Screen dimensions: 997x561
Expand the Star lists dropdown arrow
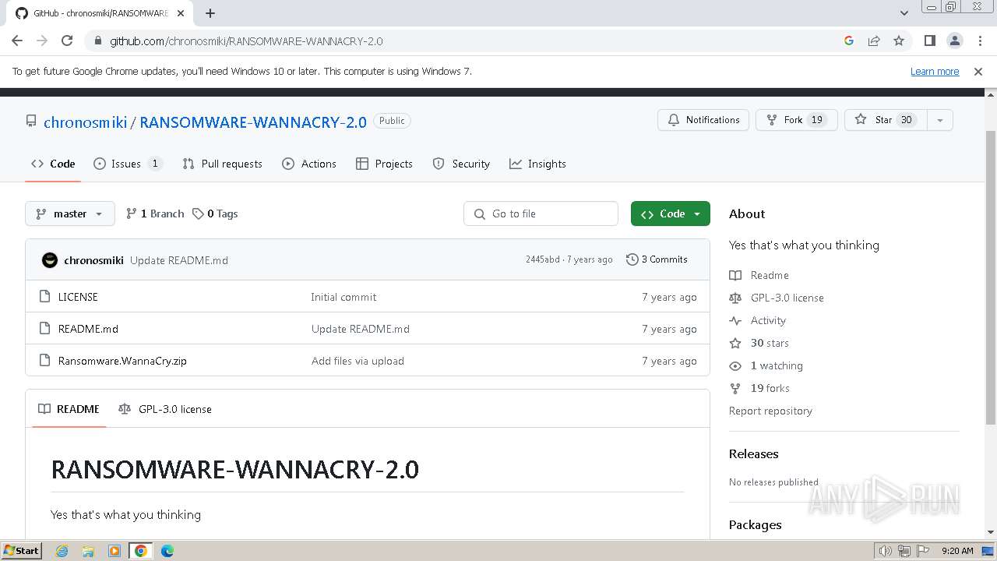point(939,120)
